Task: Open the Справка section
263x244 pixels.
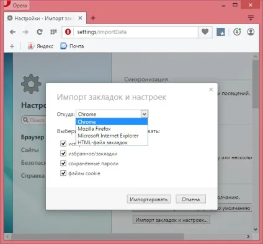Action: tap(33, 176)
